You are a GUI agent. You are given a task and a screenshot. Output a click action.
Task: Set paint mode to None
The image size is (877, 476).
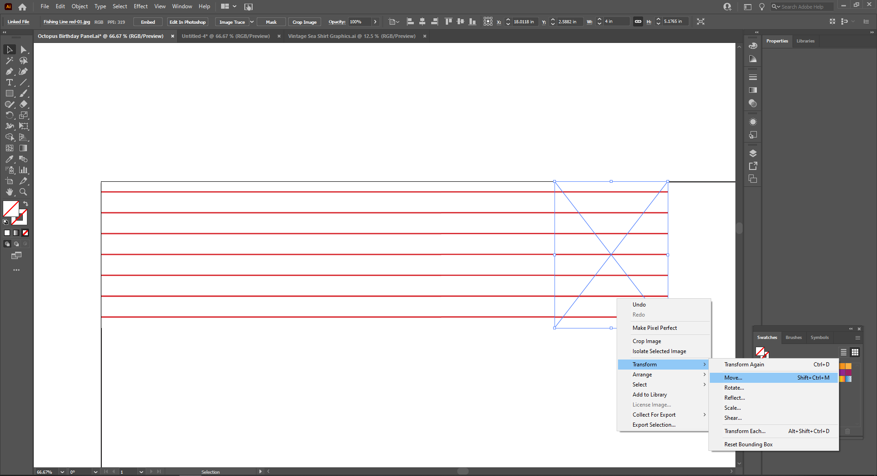(26, 233)
